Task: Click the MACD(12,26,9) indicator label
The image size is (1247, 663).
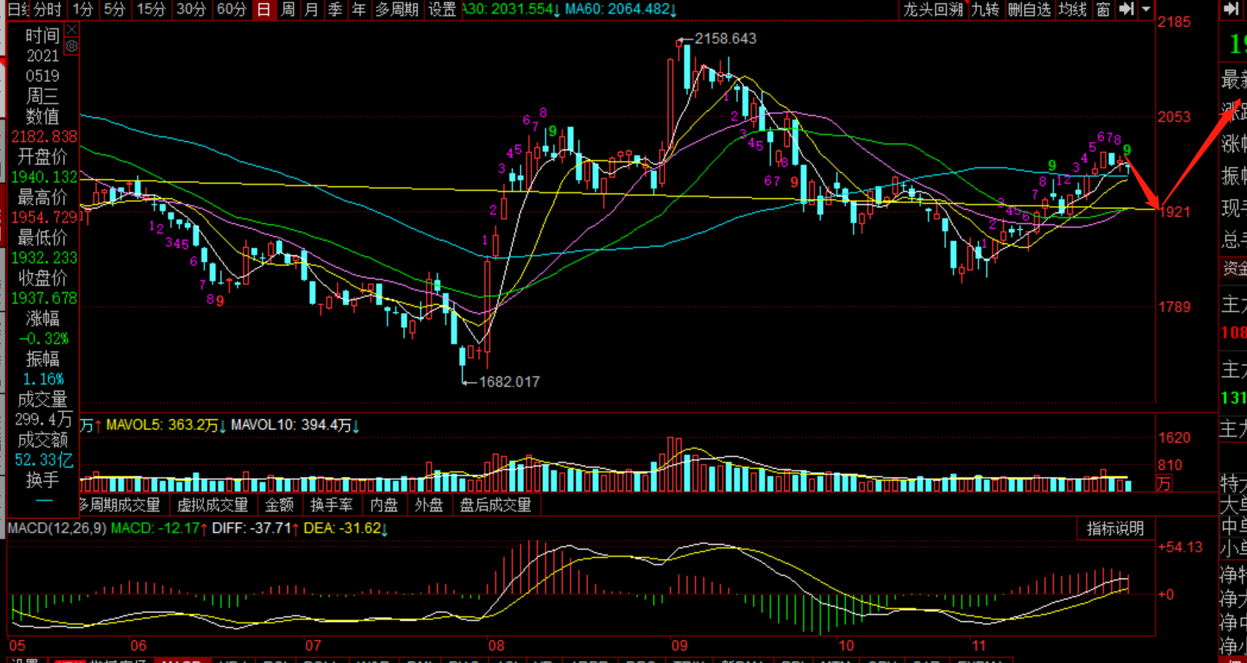Action: click(57, 528)
